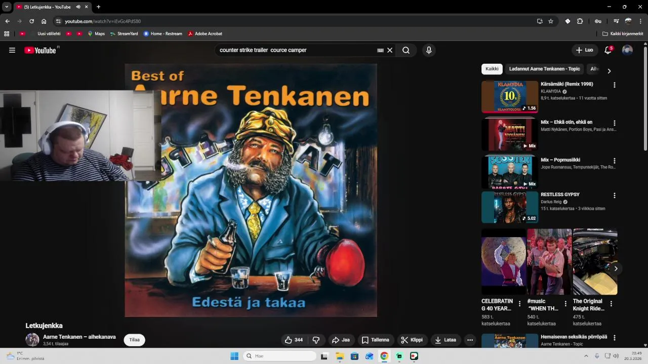The height and width of the screenshot is (364, 648).
Task: Open Uusi välilehti bookmark
Action: 45,34
